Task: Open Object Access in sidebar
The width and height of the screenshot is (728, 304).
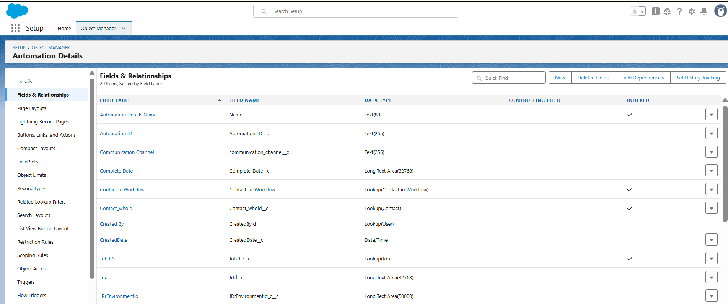Action: coord(33,268)
